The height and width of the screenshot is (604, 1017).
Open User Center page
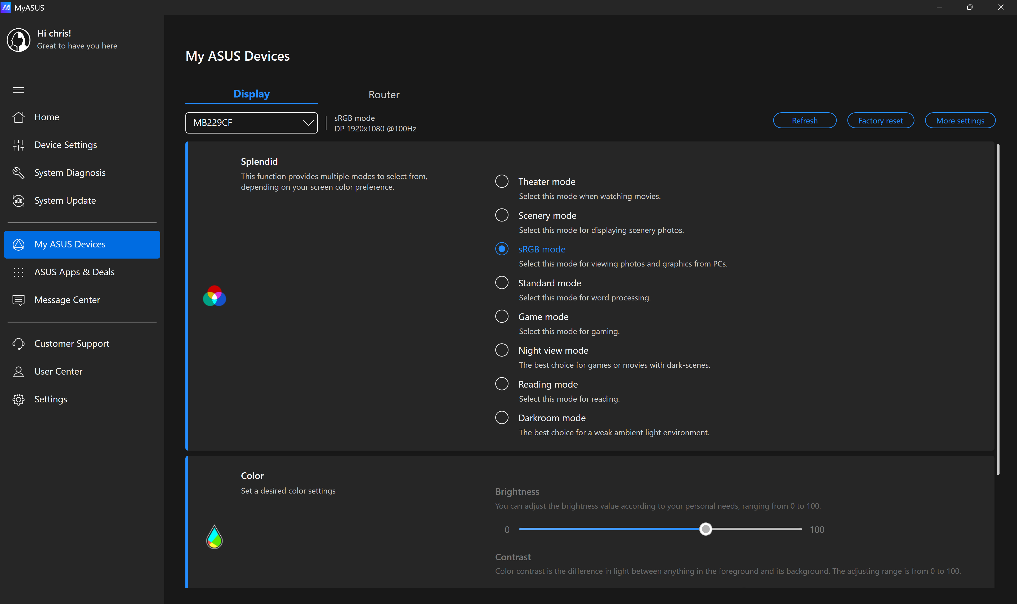(82, 372)
